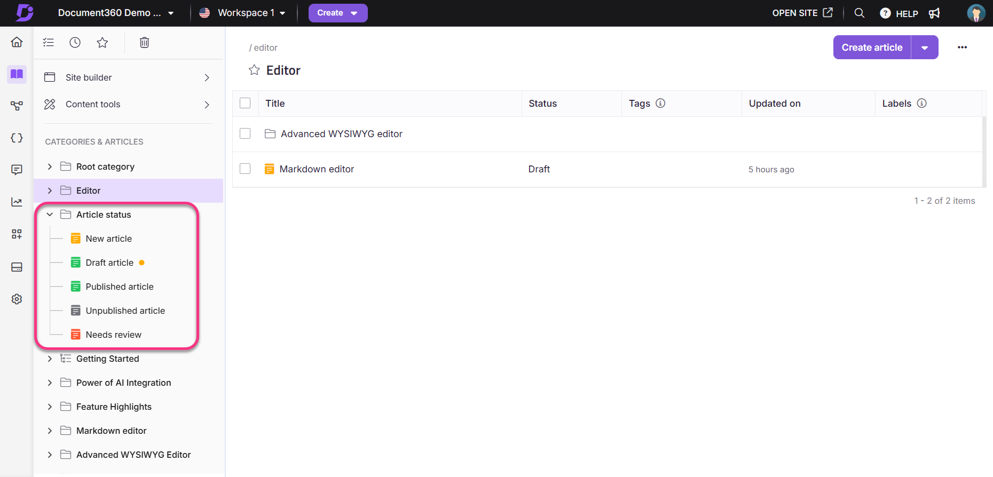Open the feedback comment icon in rail

click(17, 170)
